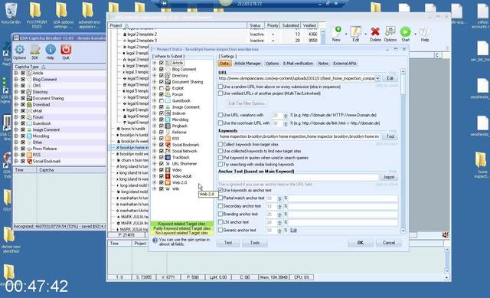This screenshot has width=490, height=298.
Task: Select Download captcha type icon in Captcha Breaker
Action: (29, 104)
